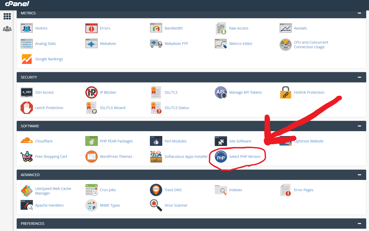Open the Track DNS link
Image resolution: width=369 pixels, height=231 pixels.
pyautogui.click(x=173, y=190)
